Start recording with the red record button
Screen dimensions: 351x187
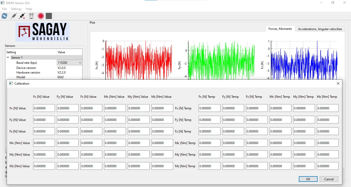(x=41, y=16)
